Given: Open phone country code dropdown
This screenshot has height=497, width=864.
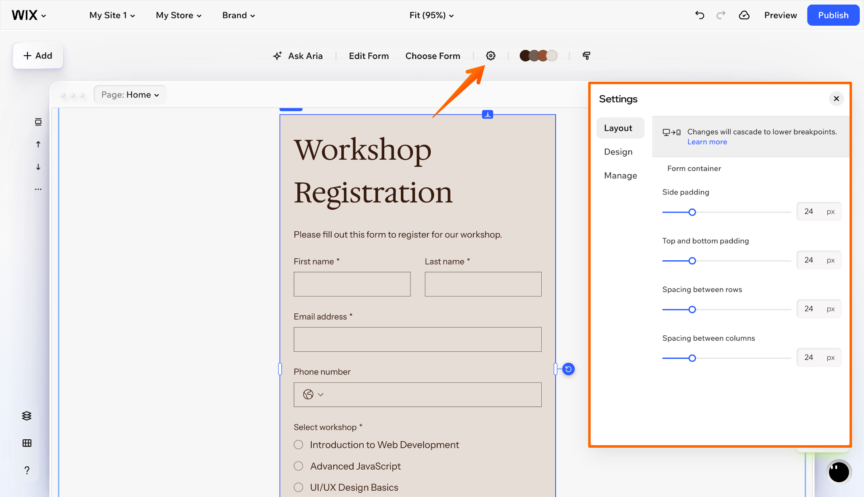Looking at the screenshot, I should pyautogui.click(x=313, y=395).
